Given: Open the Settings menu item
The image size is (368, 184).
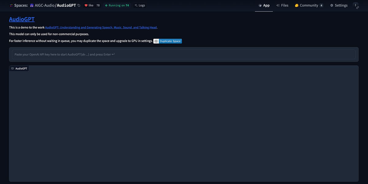Looking at the screenshot, I should [339, 5].
